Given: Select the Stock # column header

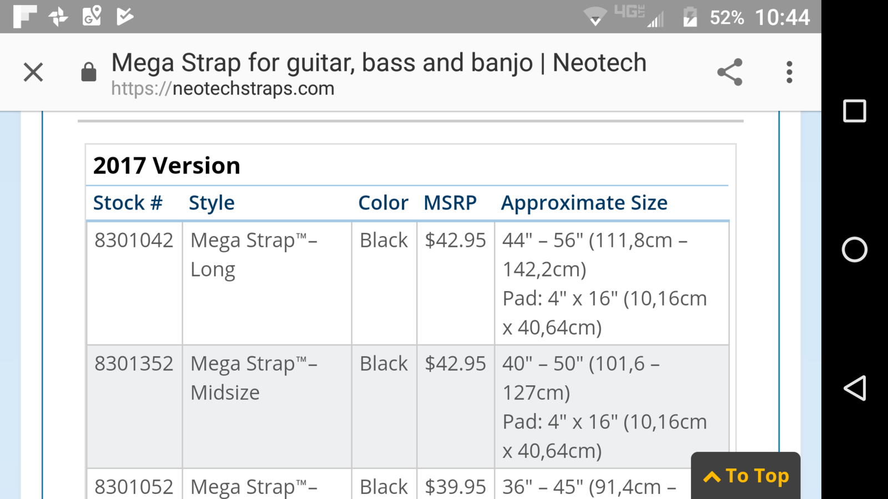Looking at the screenshot, I should pyautogui.click(x=128, y=203).
